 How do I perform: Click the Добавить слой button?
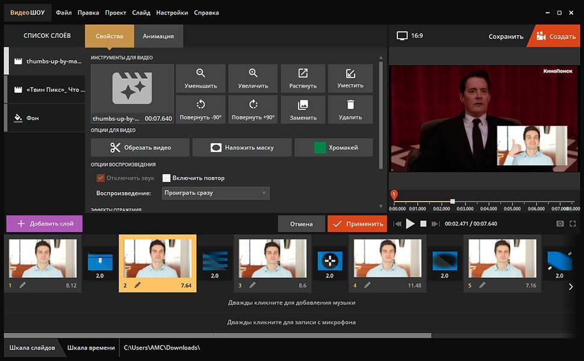pyautogui.click(x=45, y=223)
